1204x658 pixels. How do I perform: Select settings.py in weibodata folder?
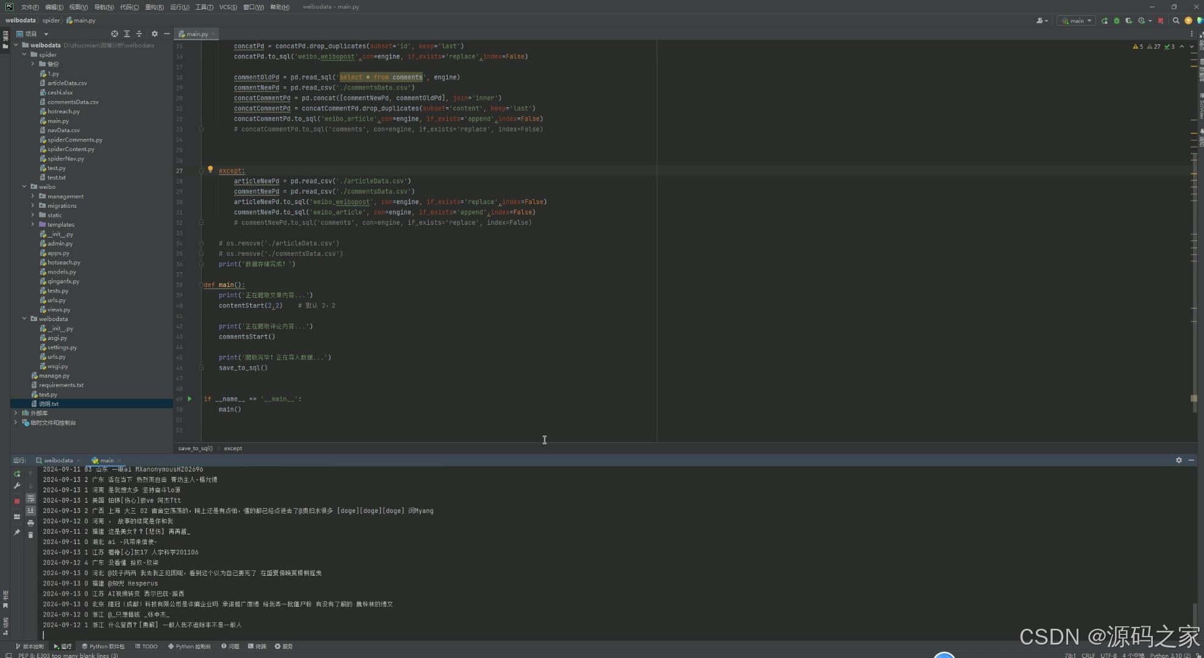58,347
